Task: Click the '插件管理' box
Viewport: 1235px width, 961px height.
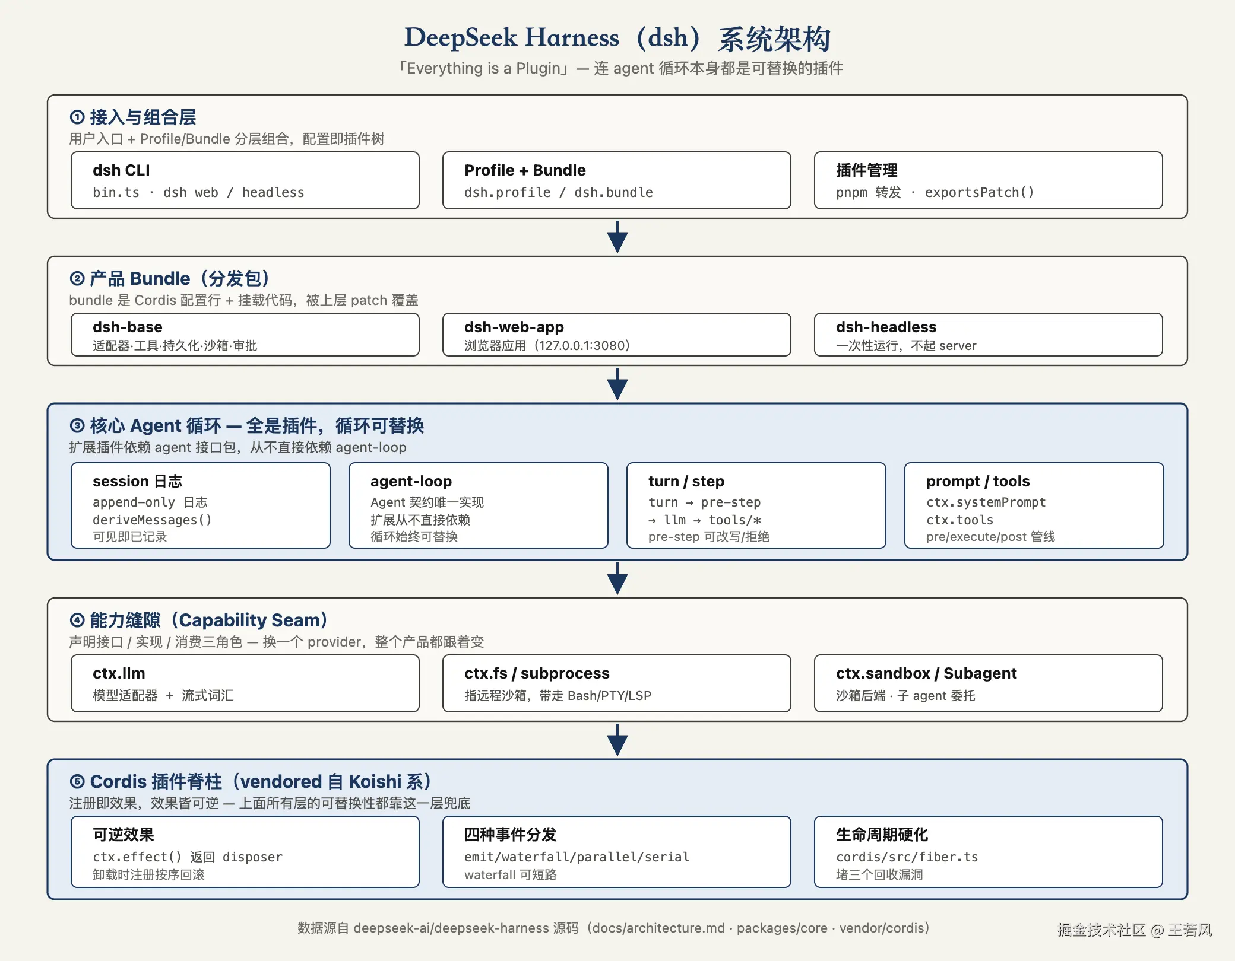Action: tap(989, 180)
